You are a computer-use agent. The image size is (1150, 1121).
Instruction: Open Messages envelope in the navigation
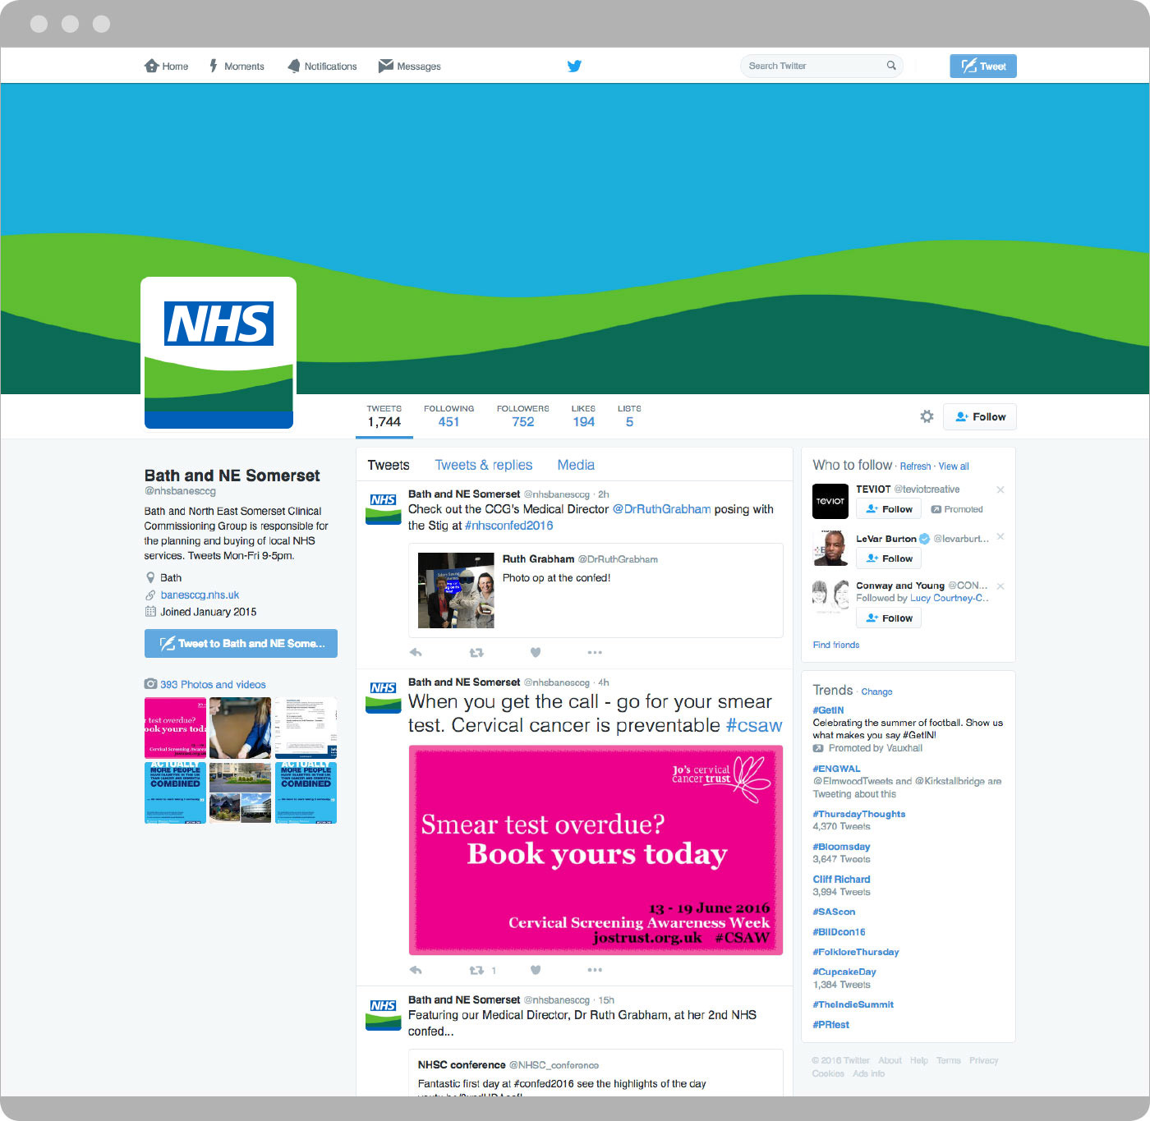tap(386, 66)
